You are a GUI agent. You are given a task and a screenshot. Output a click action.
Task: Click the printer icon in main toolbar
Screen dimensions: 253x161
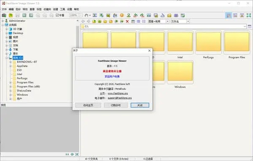point(176,15)
